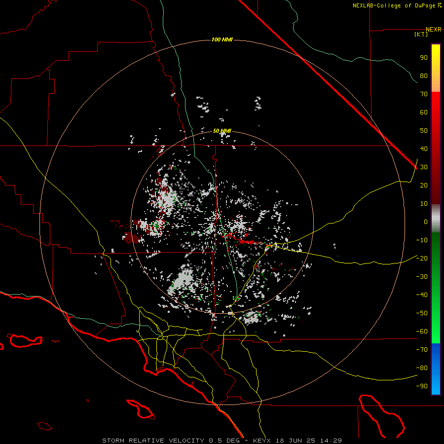Click the 'STORM RELATIVE VELOCITY 0.5 DEG' caption

point(171,441)
